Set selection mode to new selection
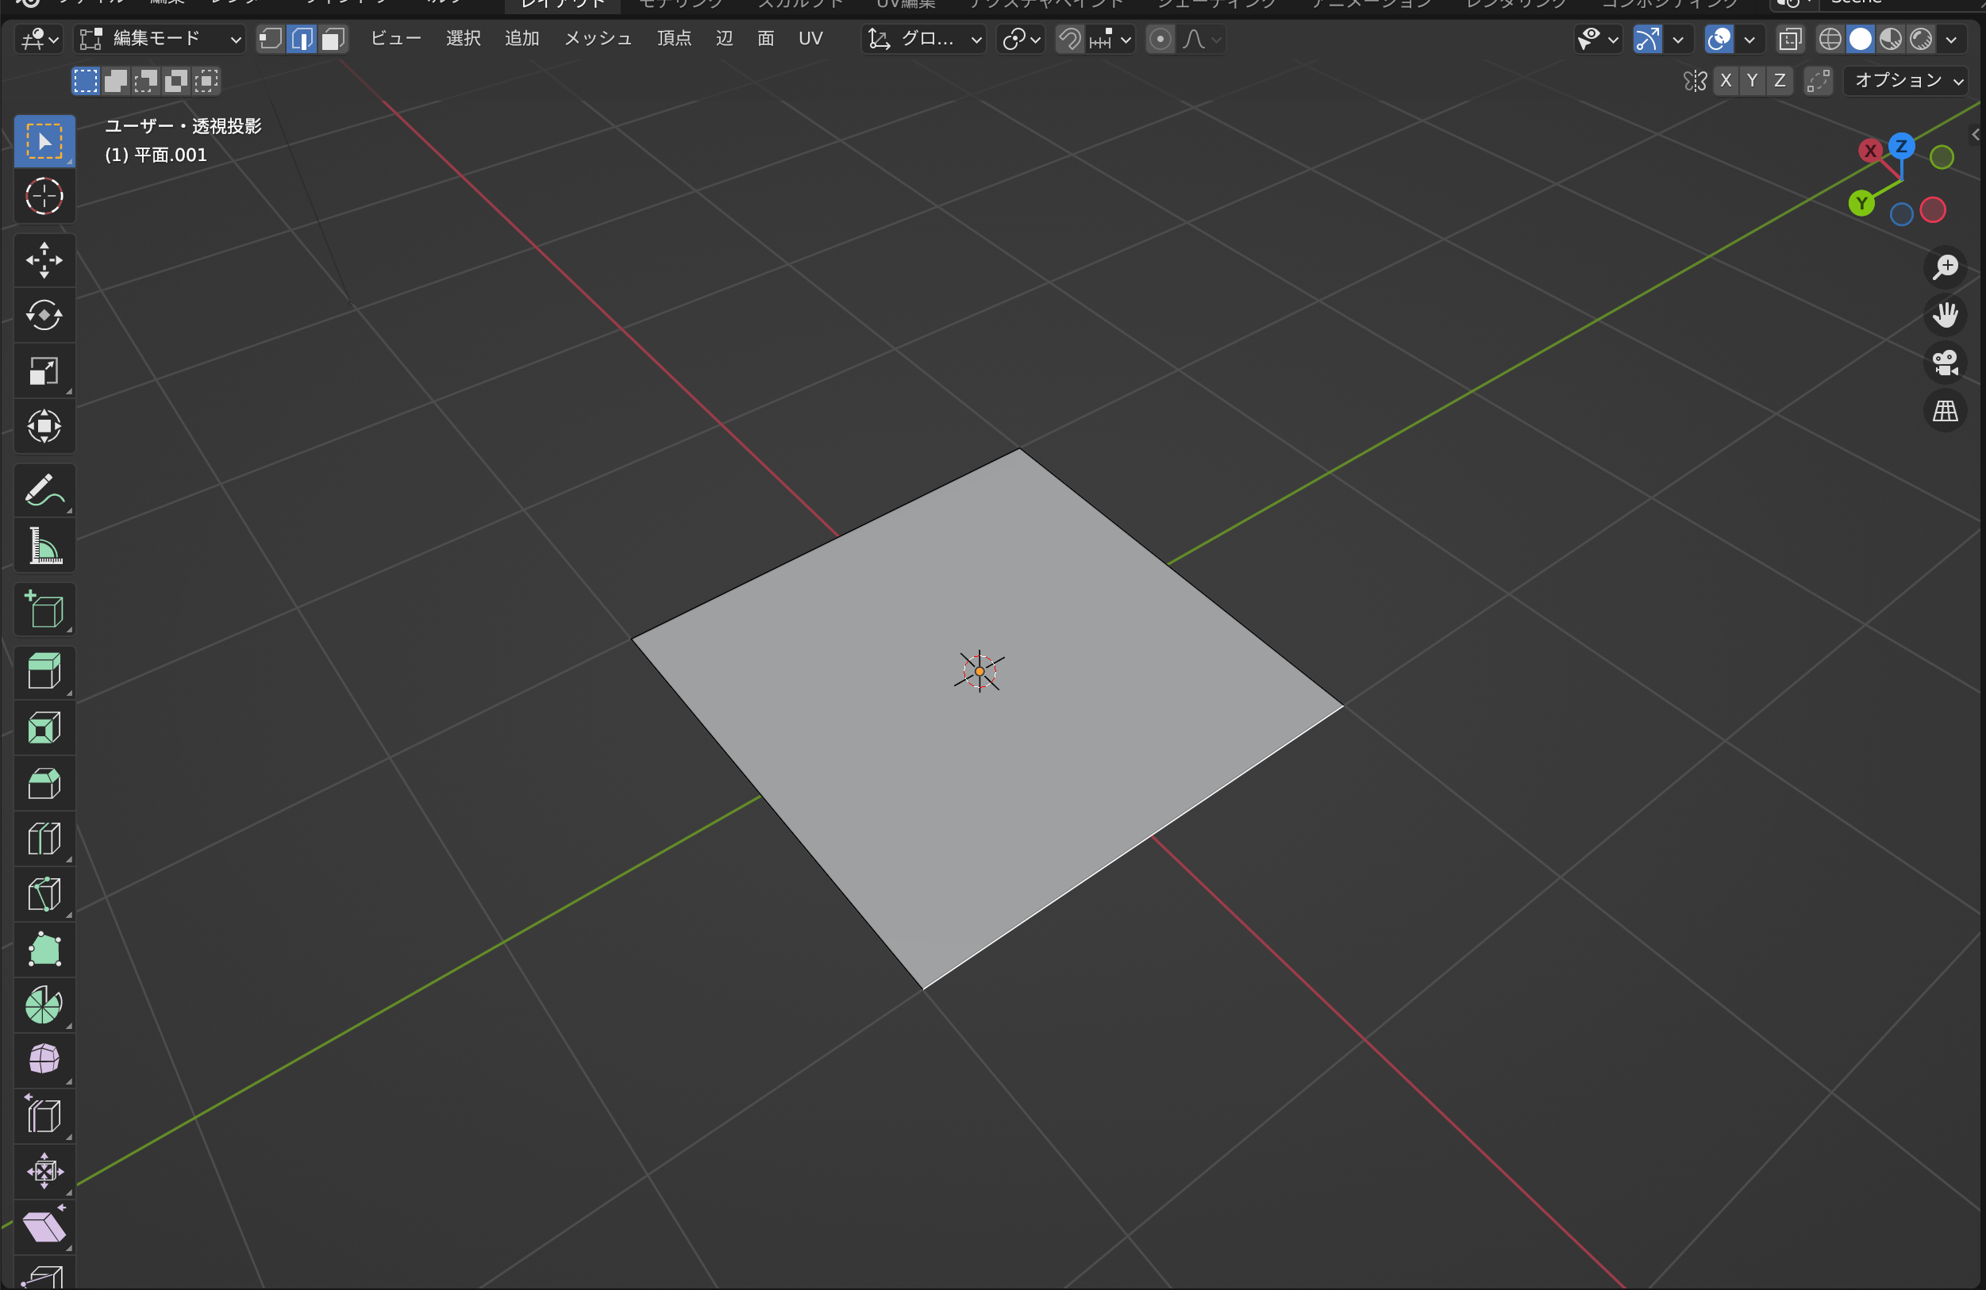 (x=85, y=81)
